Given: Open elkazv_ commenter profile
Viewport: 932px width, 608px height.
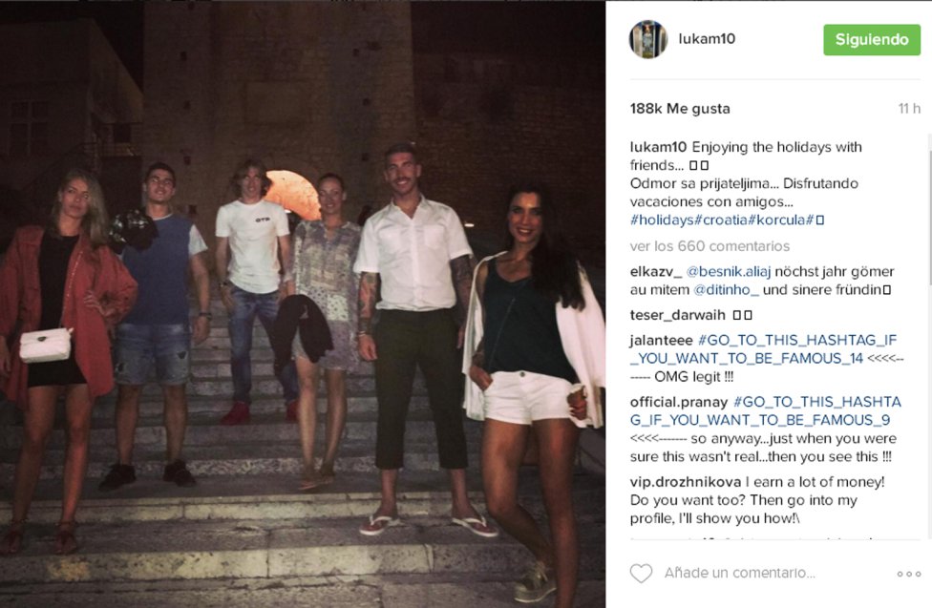Looking at the screenshot, I should coord(656,272).
